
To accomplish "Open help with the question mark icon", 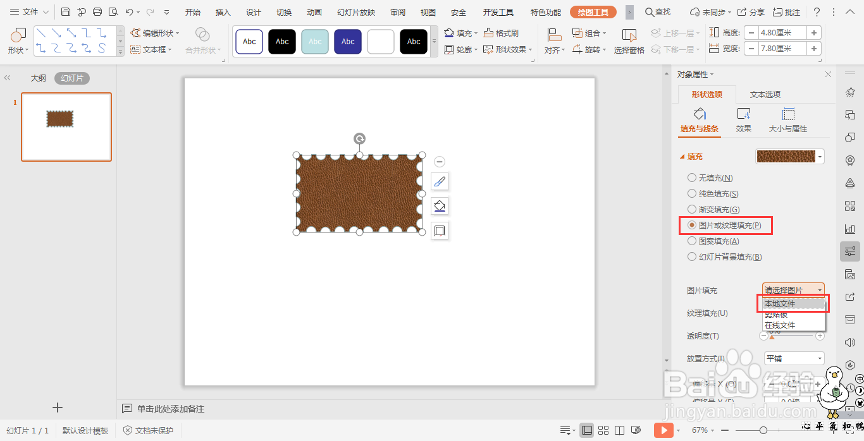I will 817,12.
